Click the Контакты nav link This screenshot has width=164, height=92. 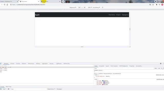[112, 15]
